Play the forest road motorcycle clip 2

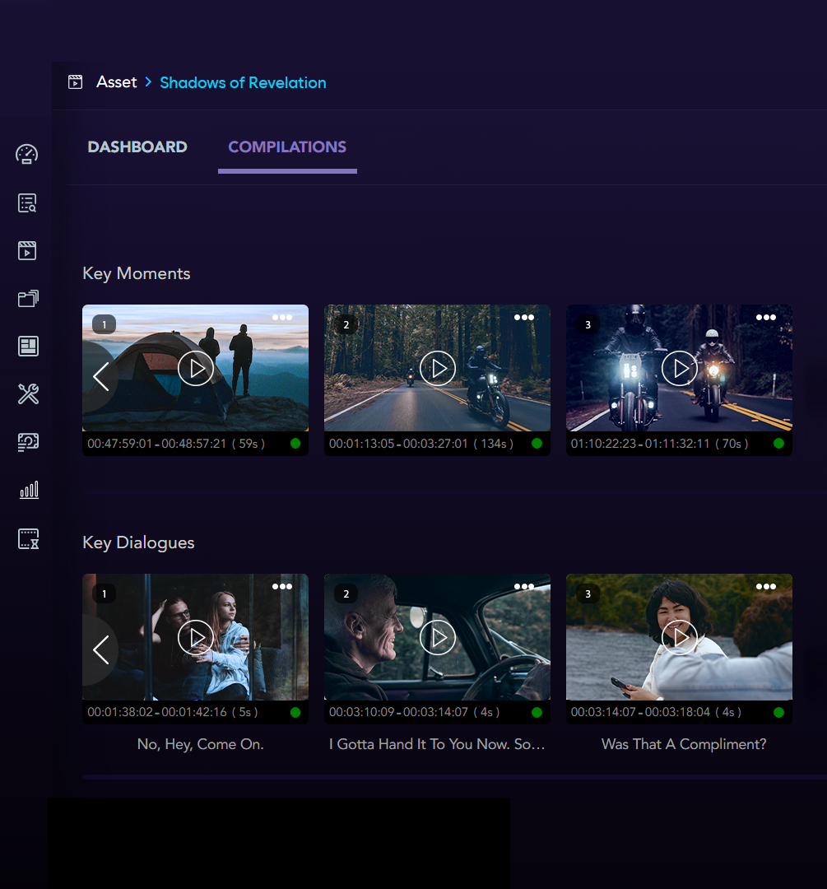pyautogui.click(x=438, y=369)
